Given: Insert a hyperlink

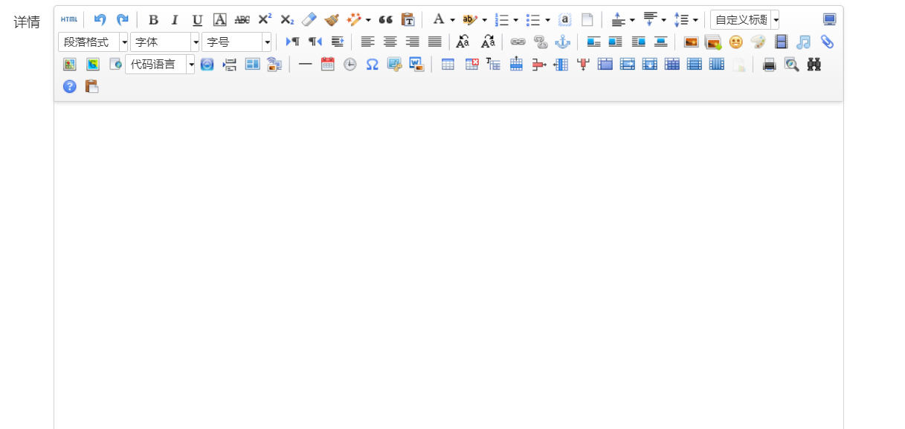Looking at the screenshot, I should pyautogui.click(x=518, y=42).
